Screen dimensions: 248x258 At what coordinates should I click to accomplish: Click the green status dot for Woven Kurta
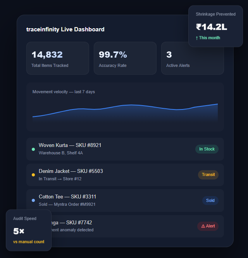pyautogui.click(x=33, y=149)
